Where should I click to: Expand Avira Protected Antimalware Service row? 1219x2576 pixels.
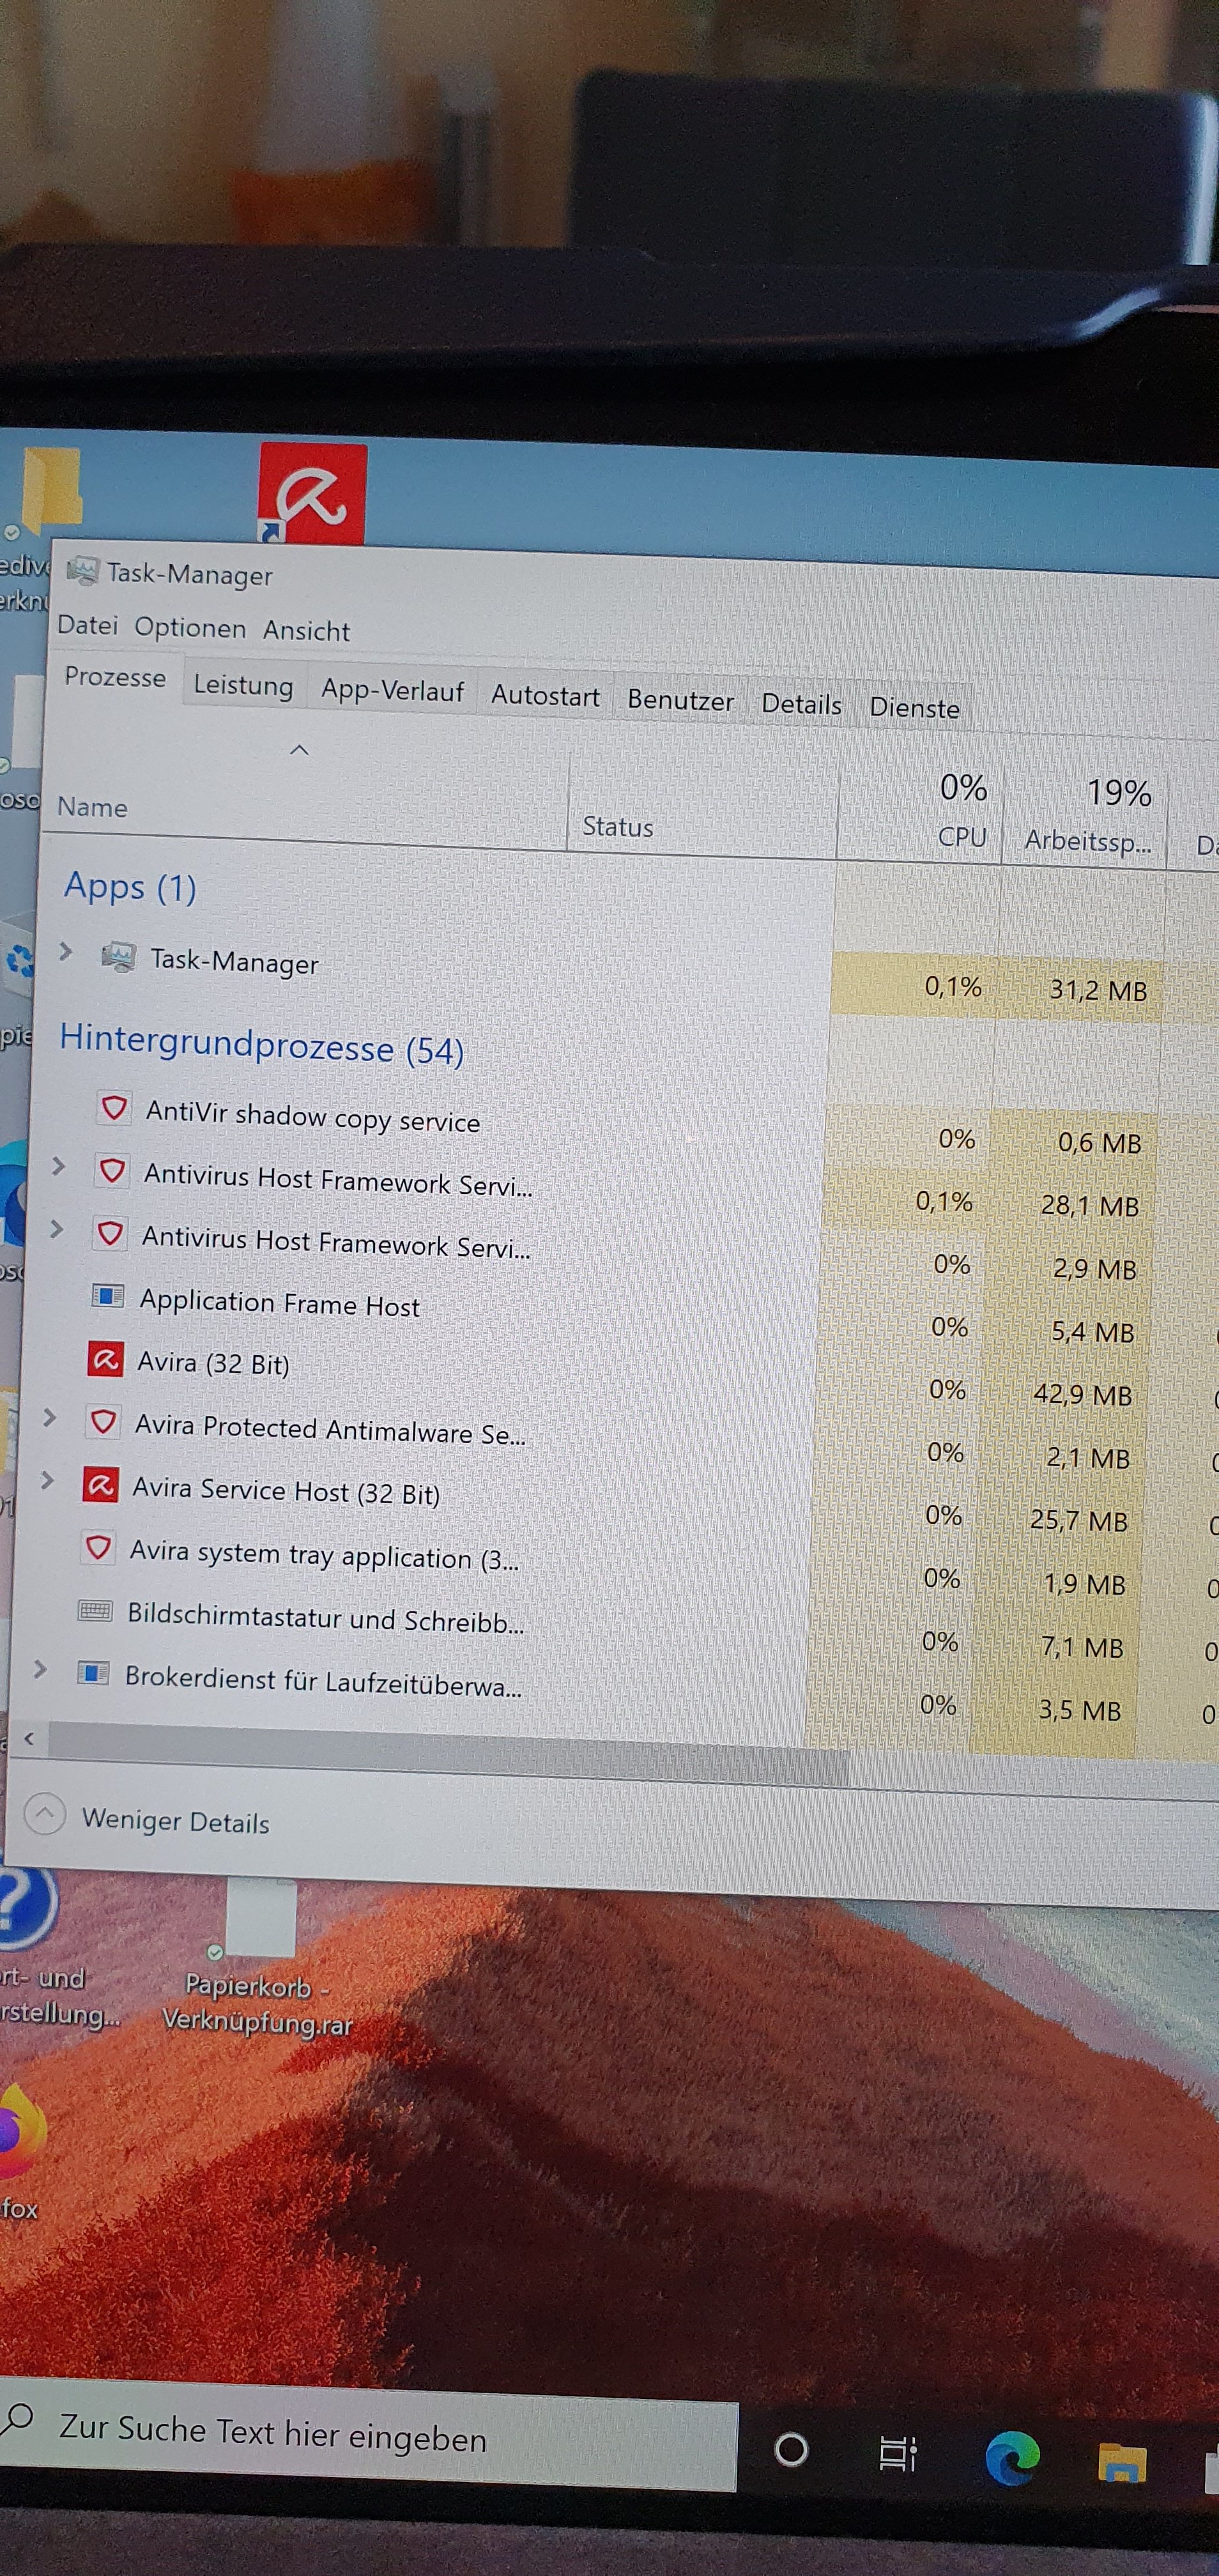pyautogui.click(x=49, y=1417)
